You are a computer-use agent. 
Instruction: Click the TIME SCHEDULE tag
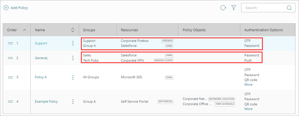pos(225,104)
